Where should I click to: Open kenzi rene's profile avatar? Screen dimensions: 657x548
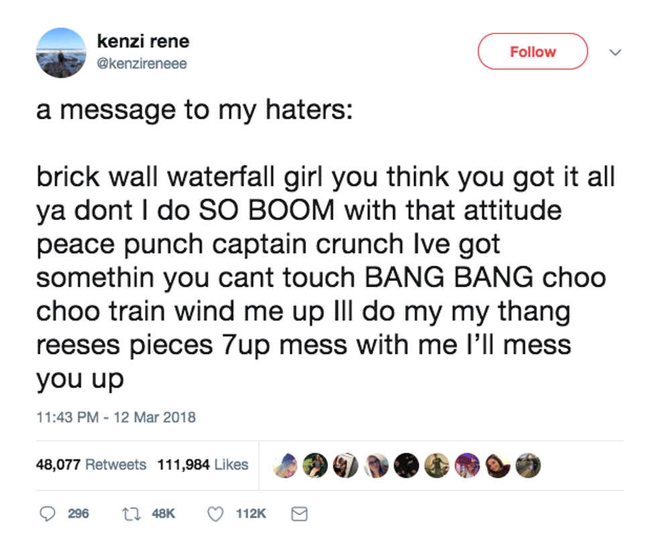62,52
